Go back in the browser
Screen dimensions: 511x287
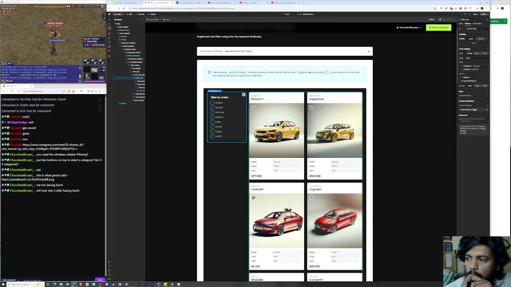109,8
